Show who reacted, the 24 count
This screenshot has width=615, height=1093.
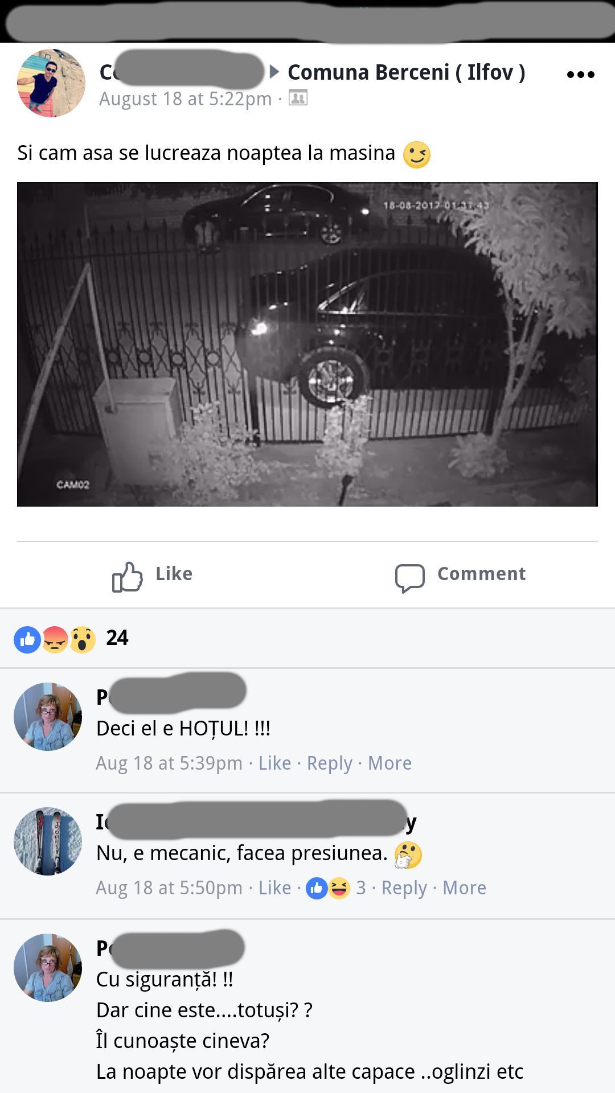click(x=117, y=638)
